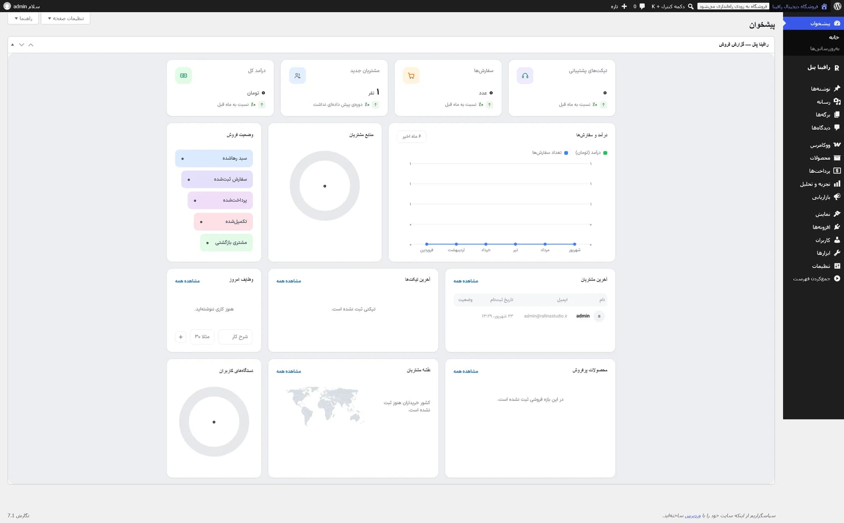The image size is (844, 523).
Task: Open the ووکامرس menu label
Action: click(820, 145)
